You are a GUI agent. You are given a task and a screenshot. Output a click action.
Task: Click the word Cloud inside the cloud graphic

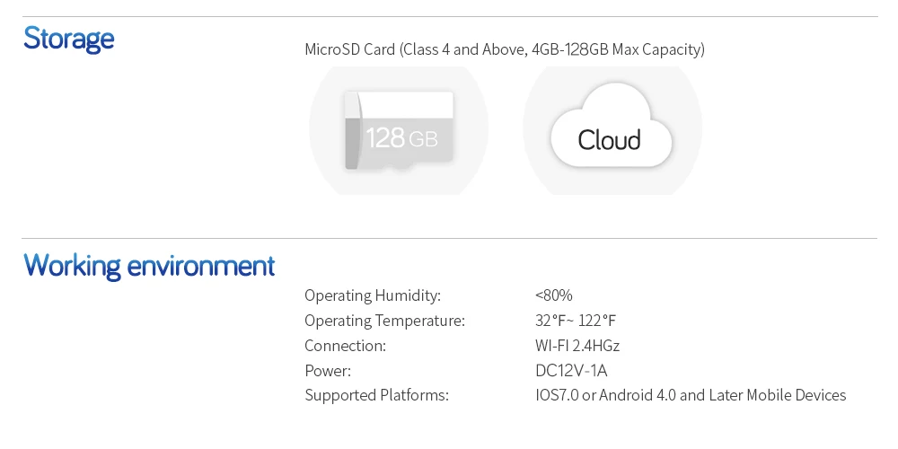[x=610, y=140]
